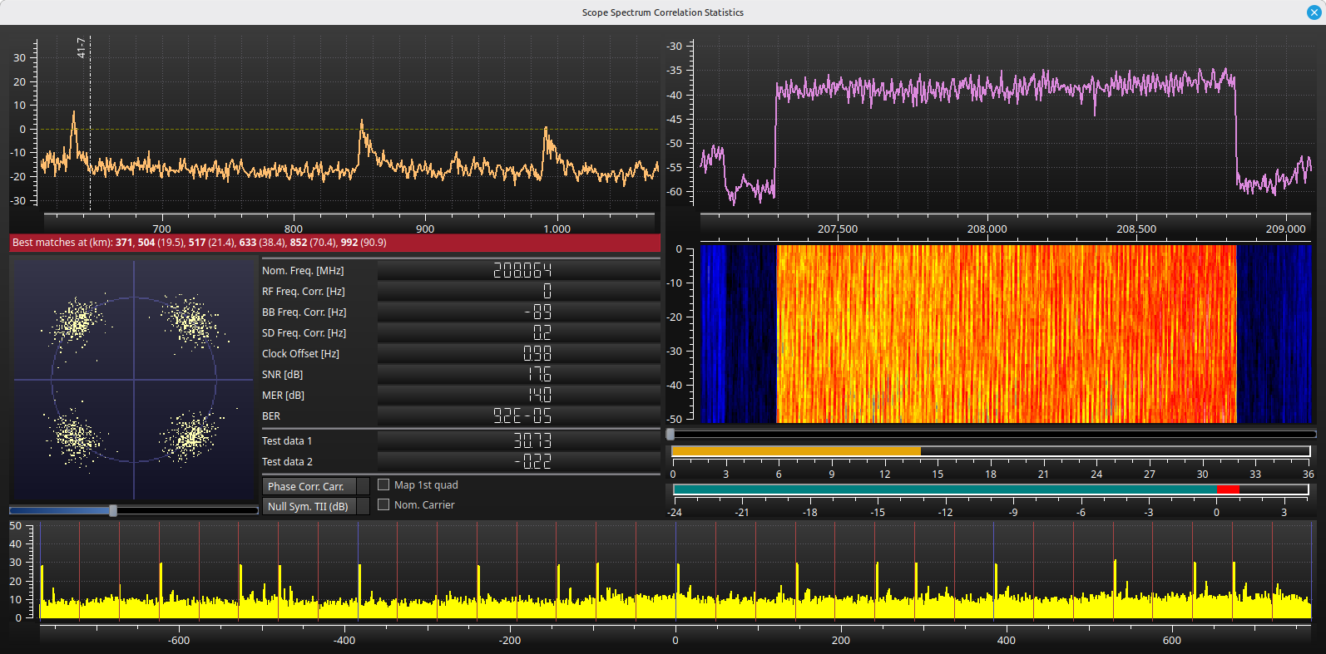Close the scope window with the blue X

tap(1314, 12)
